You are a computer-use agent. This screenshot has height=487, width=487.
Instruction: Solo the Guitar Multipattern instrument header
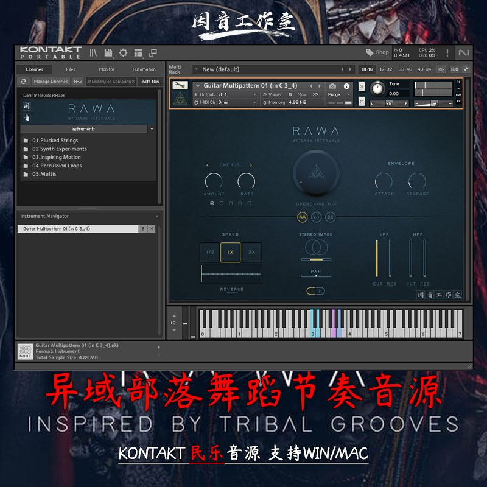coord(362,86)
